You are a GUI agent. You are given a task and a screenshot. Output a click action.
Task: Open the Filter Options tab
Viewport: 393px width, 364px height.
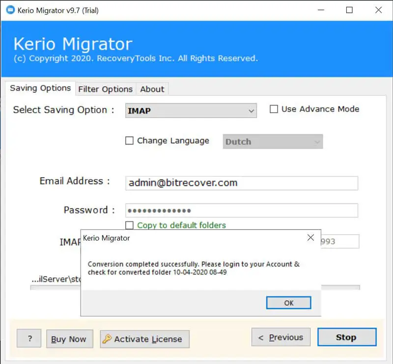click(106, 89)
